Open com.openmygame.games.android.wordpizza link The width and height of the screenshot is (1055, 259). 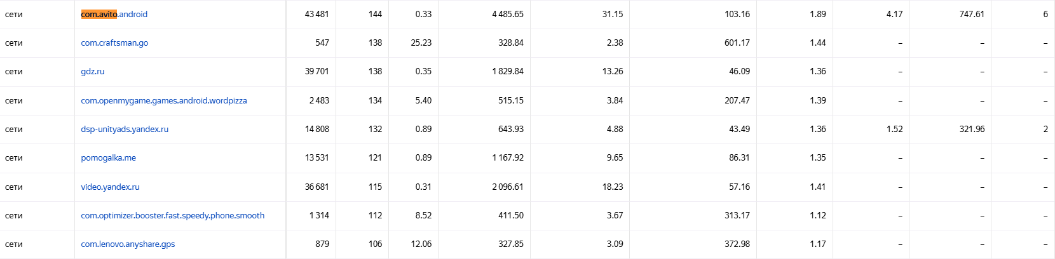(164, 100)
